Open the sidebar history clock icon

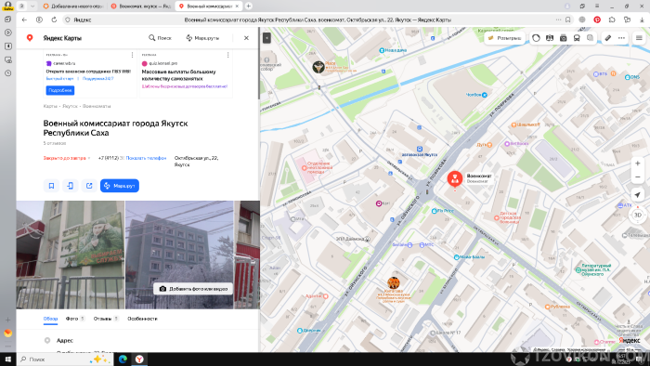7,73
